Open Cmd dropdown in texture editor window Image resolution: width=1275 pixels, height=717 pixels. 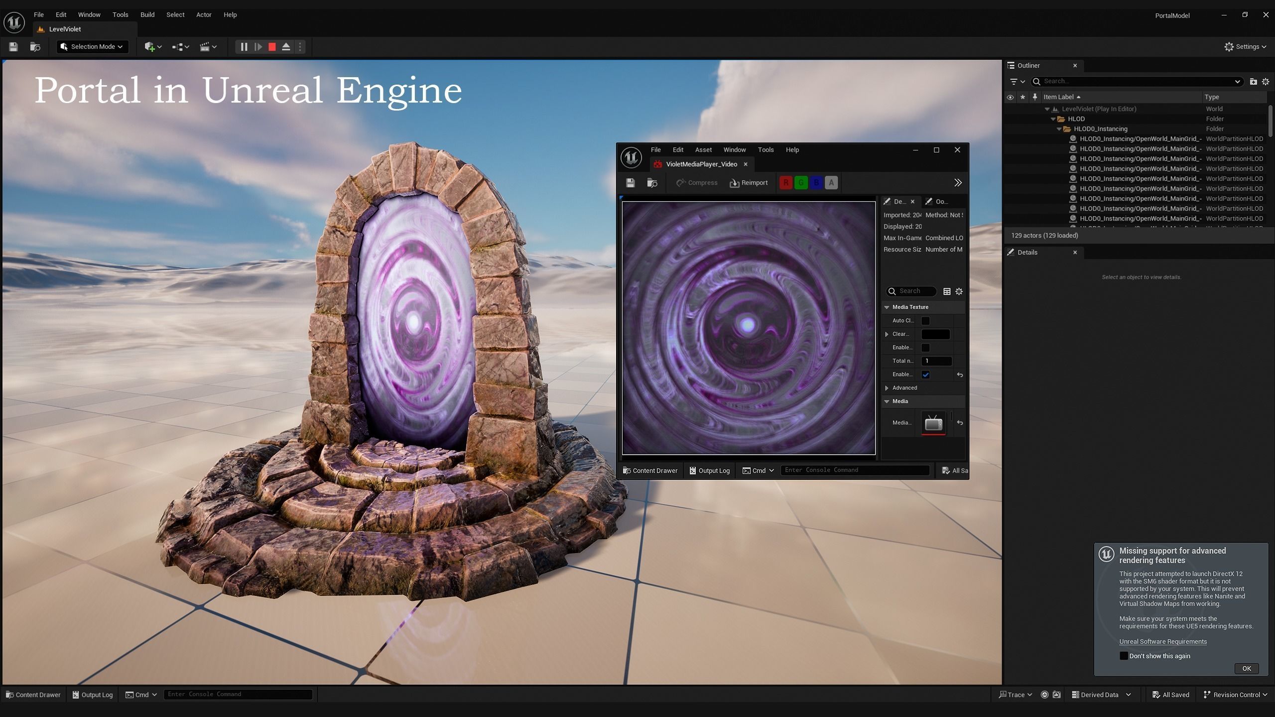(x=758, y=471)
